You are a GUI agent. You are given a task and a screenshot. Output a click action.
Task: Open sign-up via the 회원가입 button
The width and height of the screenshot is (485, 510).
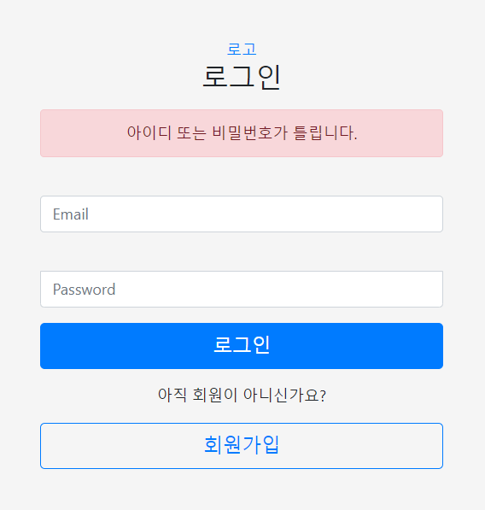coord(242,446)
